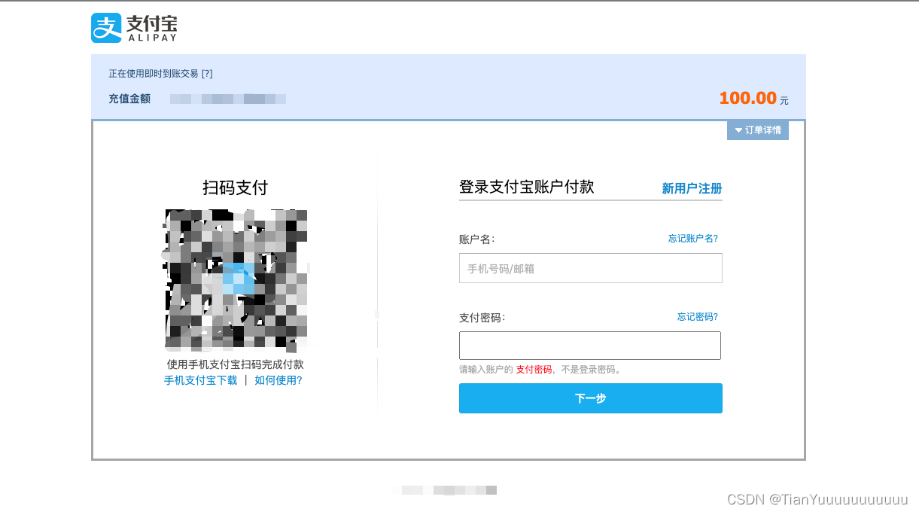Screen dimensions: 919x512
Task: Click 使用手机支付宝扫码完成付款 text
Action: pyautogui.click(x=236, y=364)
